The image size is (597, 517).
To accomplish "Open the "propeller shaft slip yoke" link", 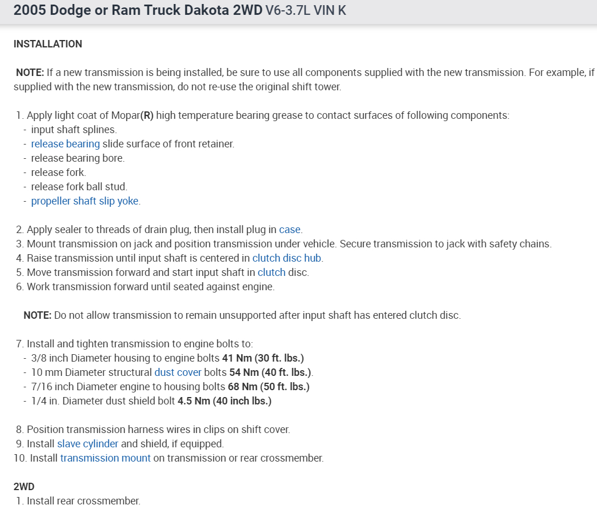I will pos(85,201).
